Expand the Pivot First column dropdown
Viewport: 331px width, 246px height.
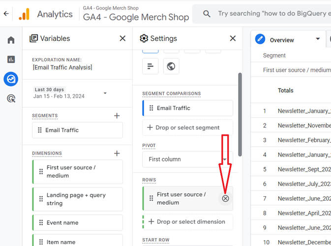point(225,159)
